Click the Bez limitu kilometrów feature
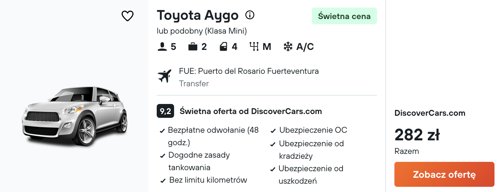499x192 pixels. 208,180
